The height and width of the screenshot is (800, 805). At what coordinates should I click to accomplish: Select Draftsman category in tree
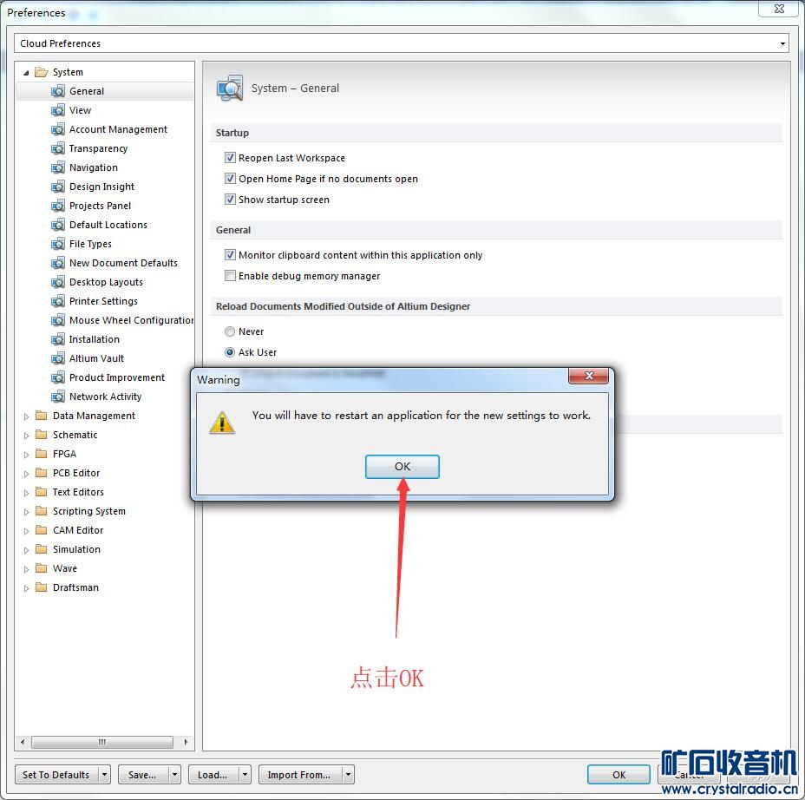click(x=75, y=587)
